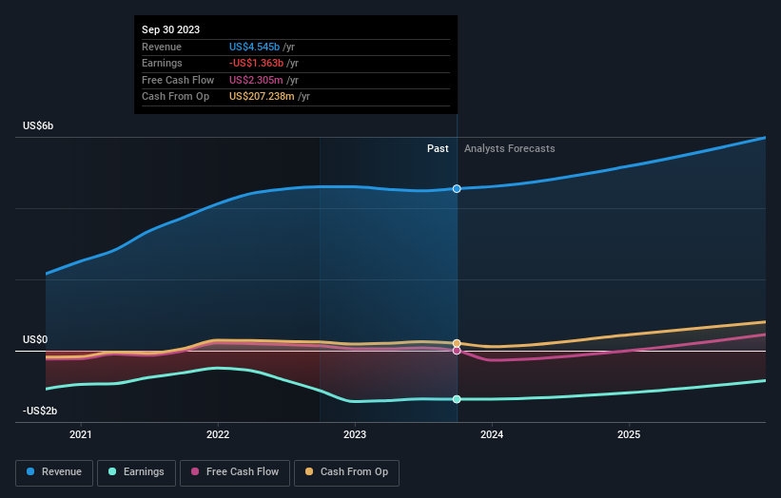Click the Past label on chart
This screenshot has width=781, height=498.
click(x=438, y=148)
